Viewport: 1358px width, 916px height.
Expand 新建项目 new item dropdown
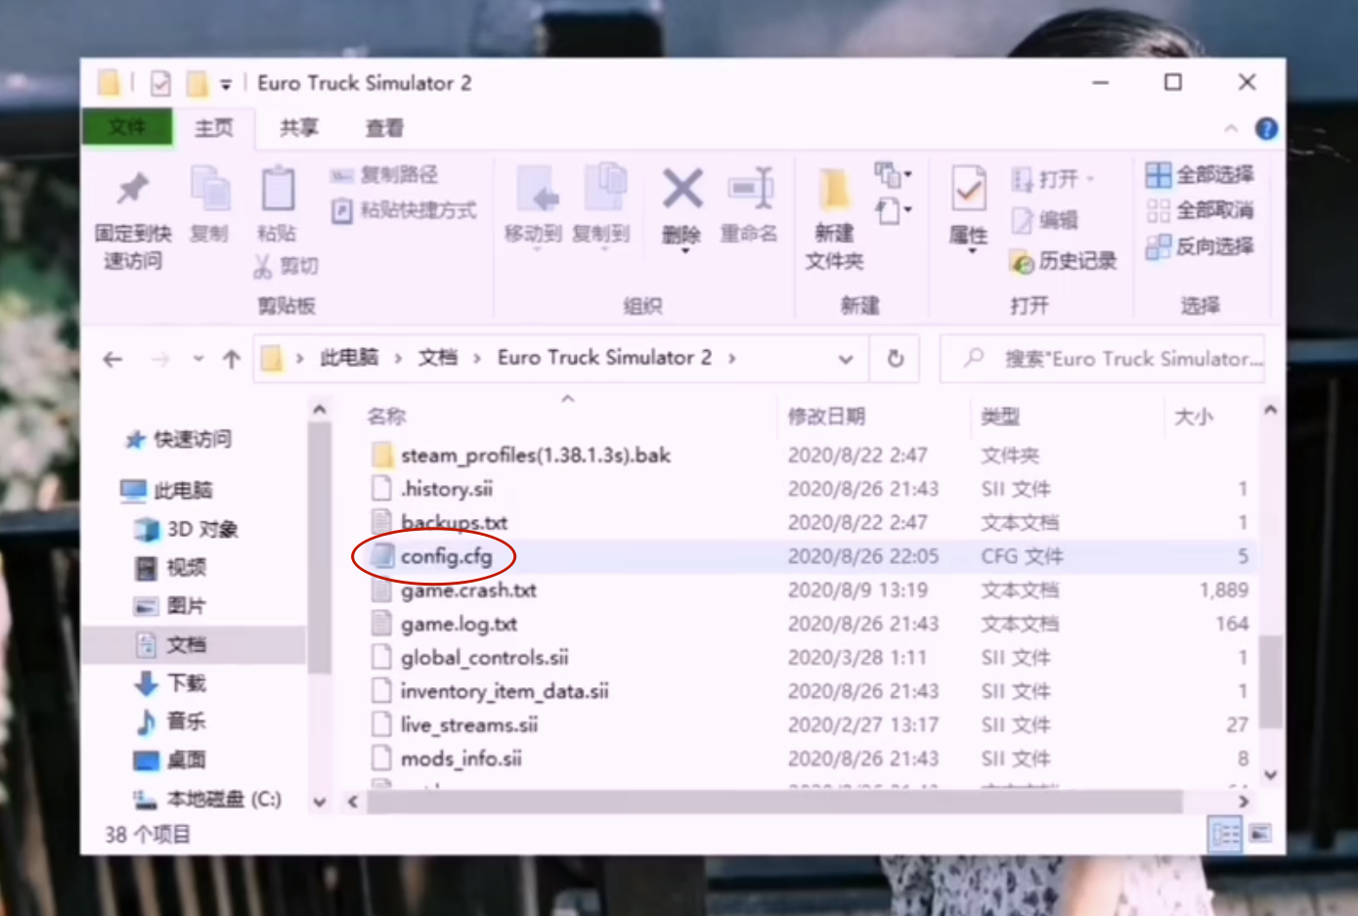[x=894, y=175]
